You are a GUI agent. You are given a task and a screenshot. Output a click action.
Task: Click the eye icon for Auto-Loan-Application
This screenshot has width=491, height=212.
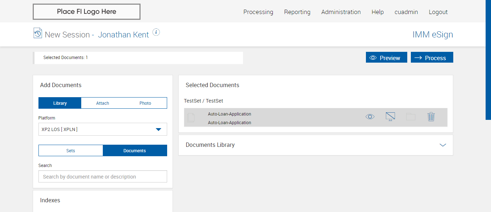(x=370, y=117)
